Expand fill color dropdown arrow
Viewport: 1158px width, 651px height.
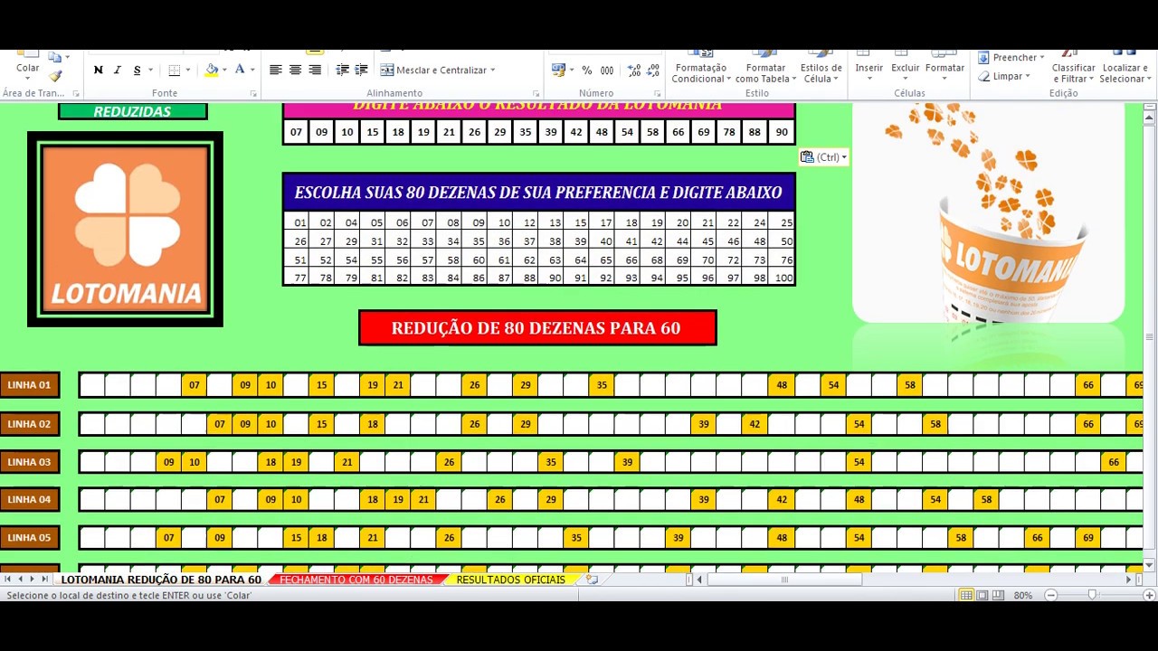coord(223,70)
